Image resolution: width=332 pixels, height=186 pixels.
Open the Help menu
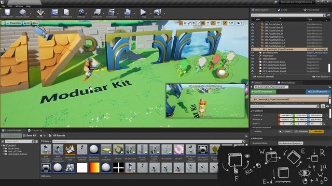click(x=29, y=6)
